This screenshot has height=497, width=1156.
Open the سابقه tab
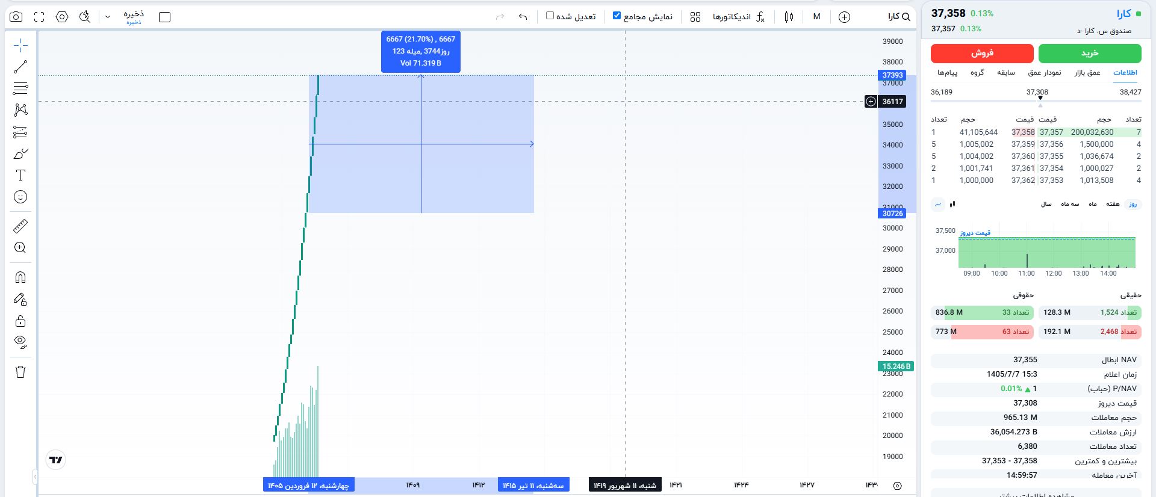(1006, 73)
